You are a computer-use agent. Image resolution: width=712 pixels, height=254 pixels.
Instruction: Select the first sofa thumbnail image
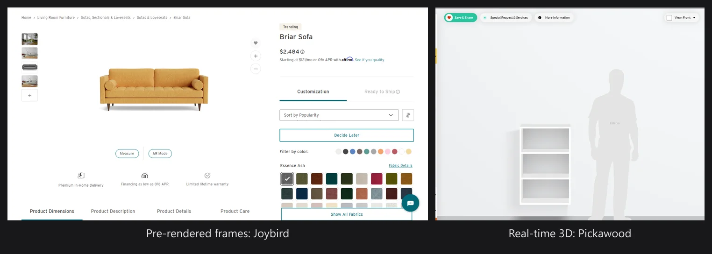29,39
